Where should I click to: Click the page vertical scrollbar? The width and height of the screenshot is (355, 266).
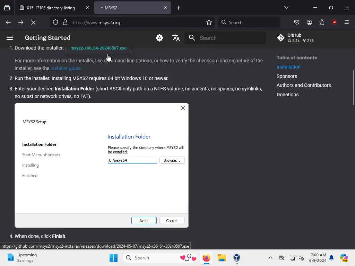click(x=354, y=88)
